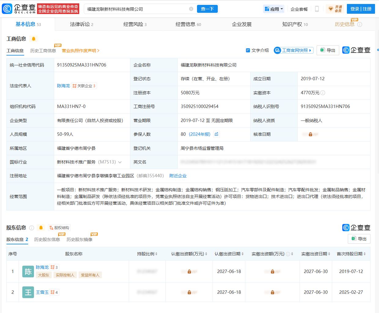
Task: Open 工商官网快照 snapshot
Action: pos(294,50)
